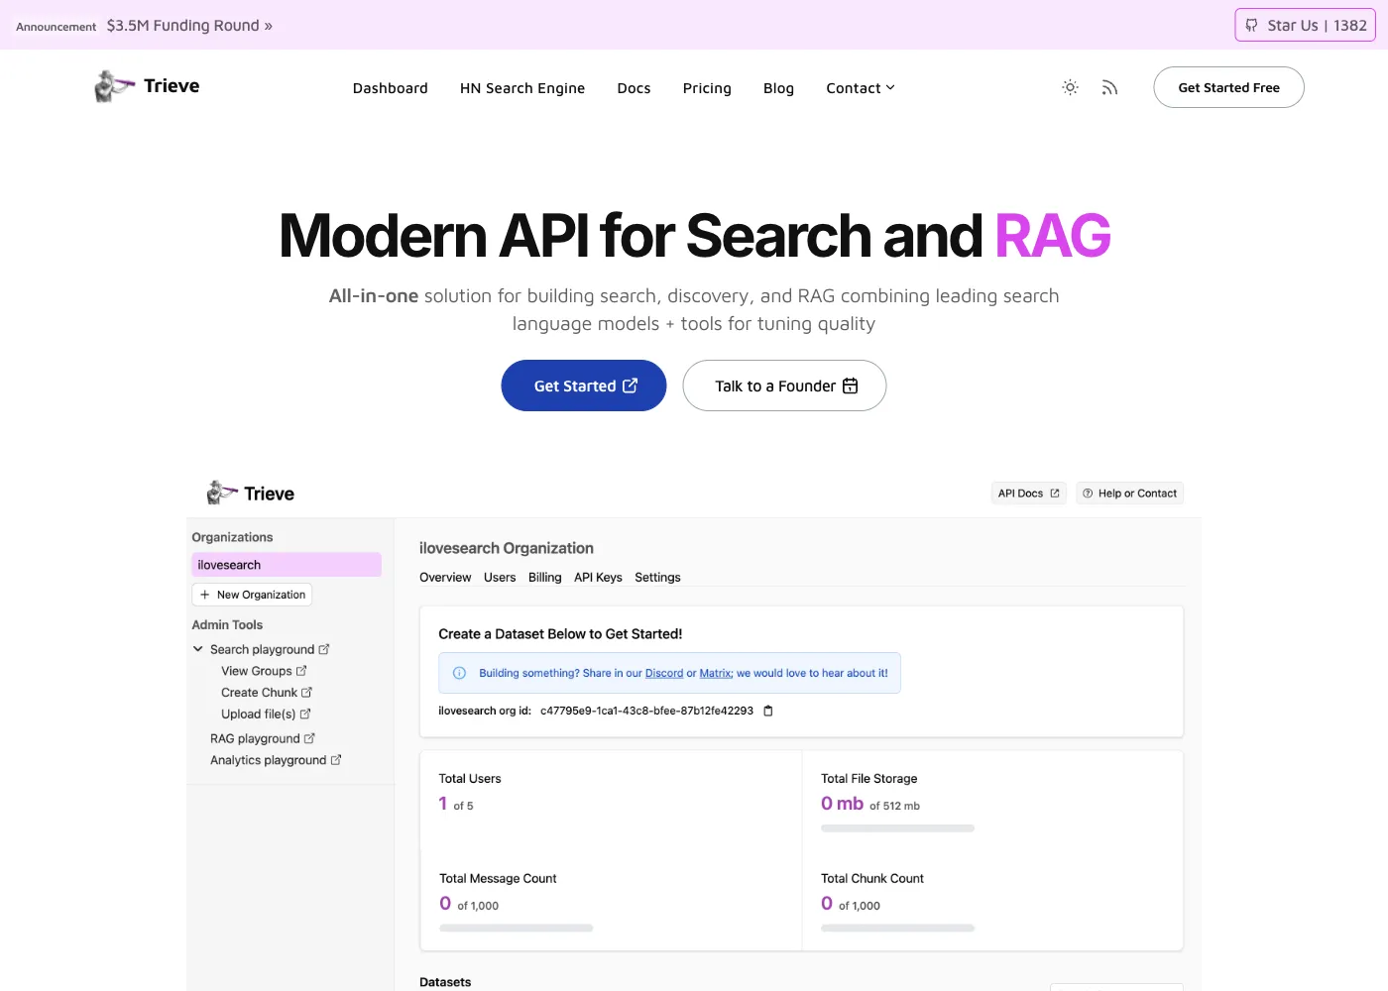Open API Docs button in dashboard
Screen dimensions: 1388x991
pos(1028,494)
